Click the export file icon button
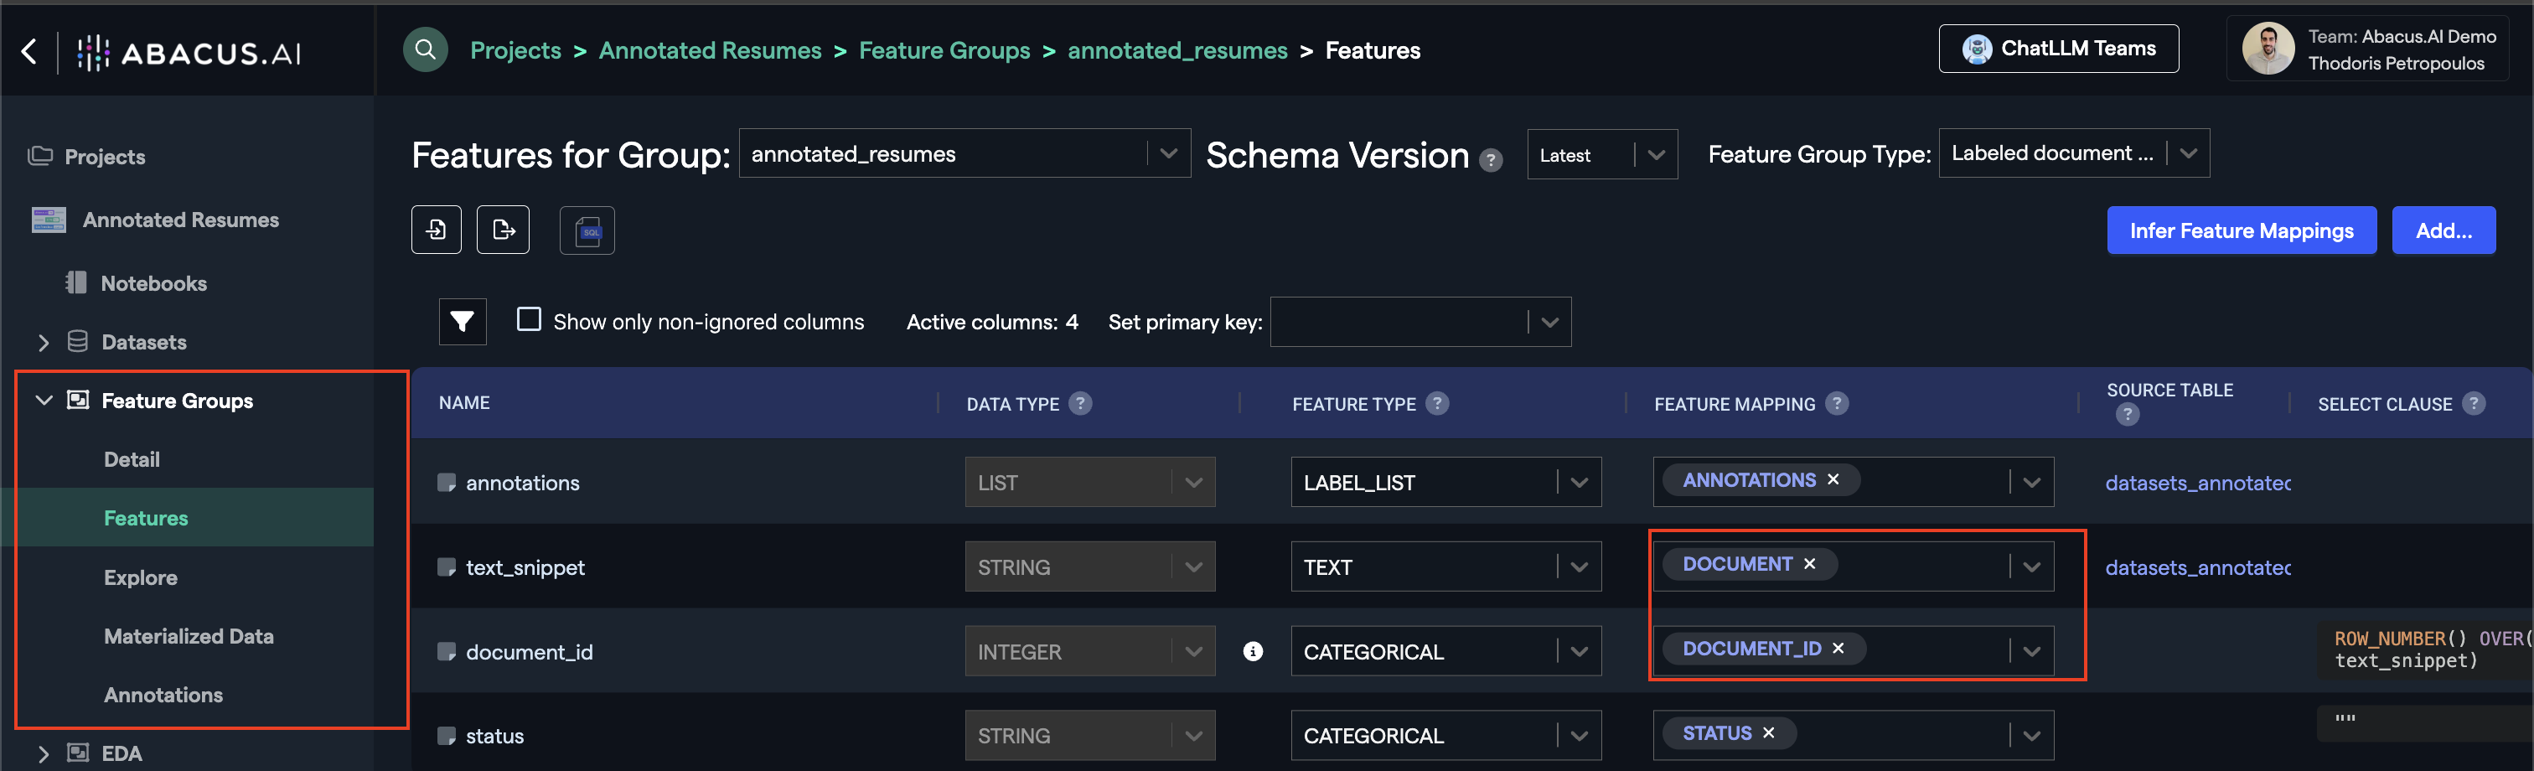The width and height of the screenshot is (2534, 771). point(503,230)
